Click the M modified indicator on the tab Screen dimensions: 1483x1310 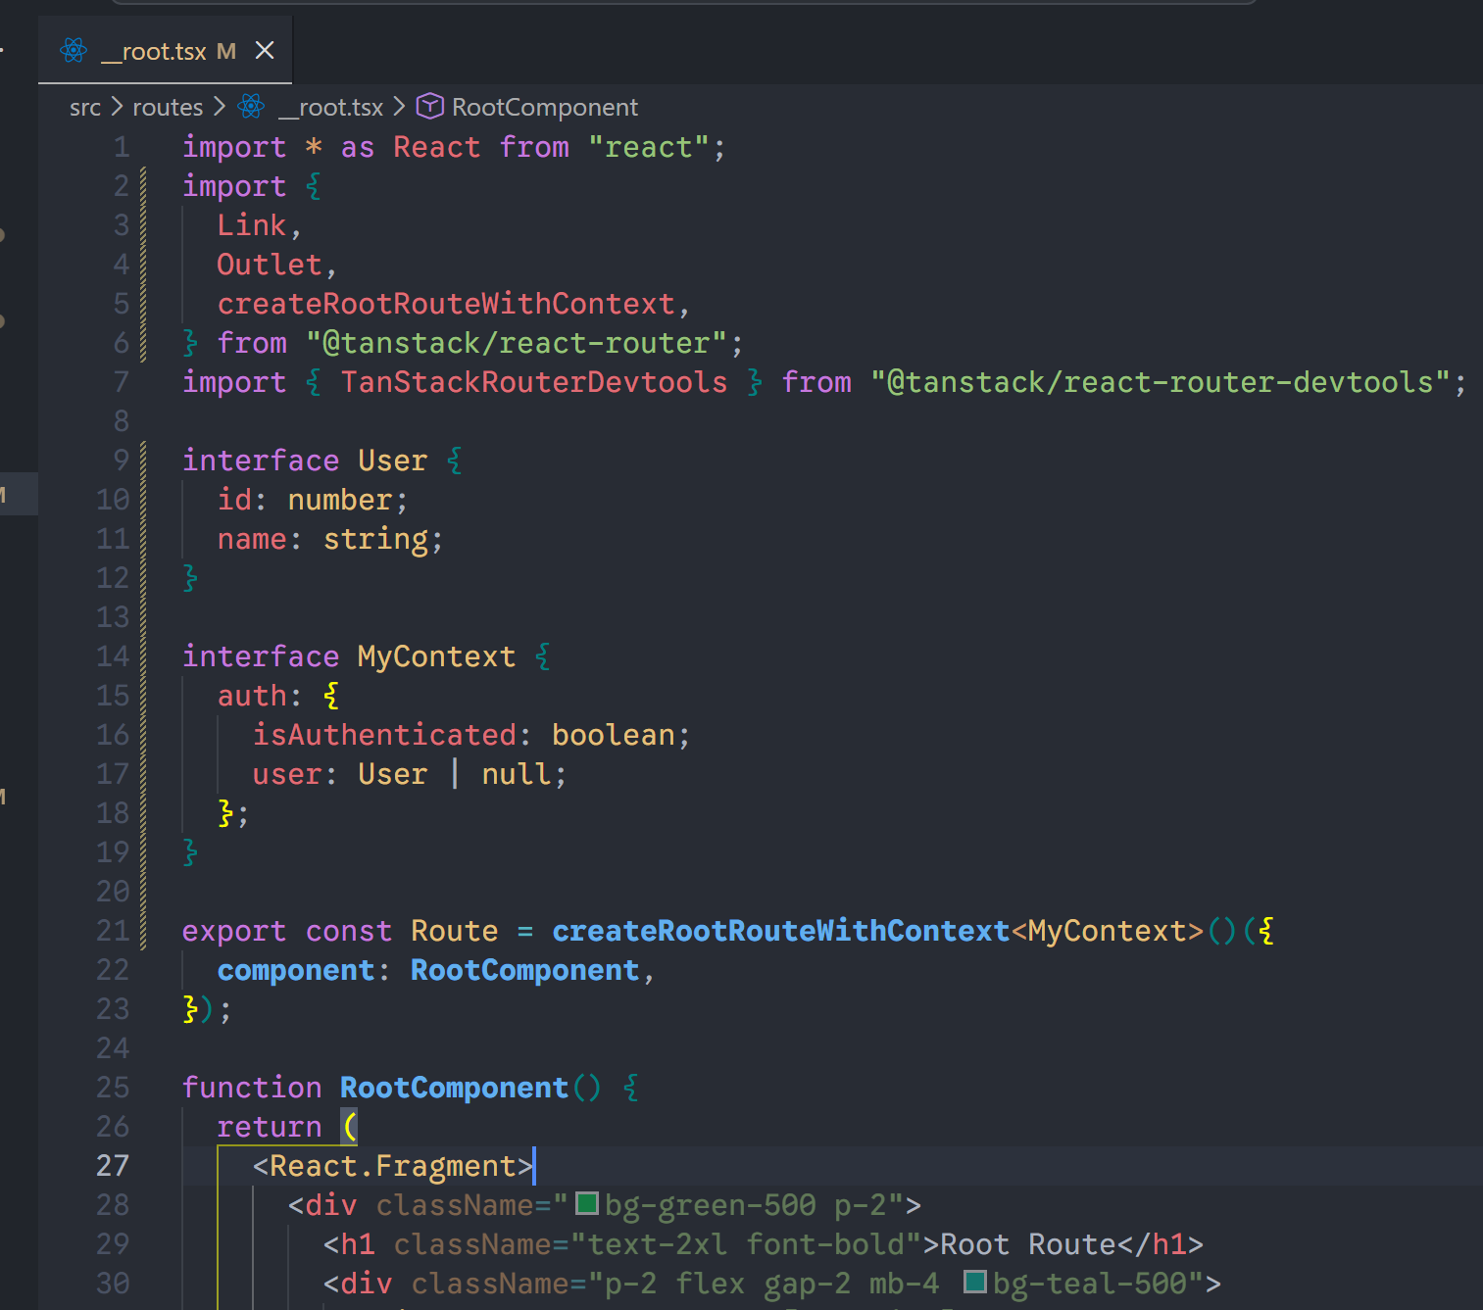pos(226,52)
